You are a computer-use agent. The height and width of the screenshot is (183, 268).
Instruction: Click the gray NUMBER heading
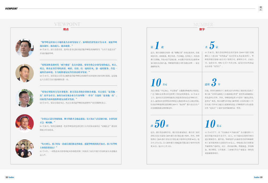pyautogui.click(x=203, y=25)
